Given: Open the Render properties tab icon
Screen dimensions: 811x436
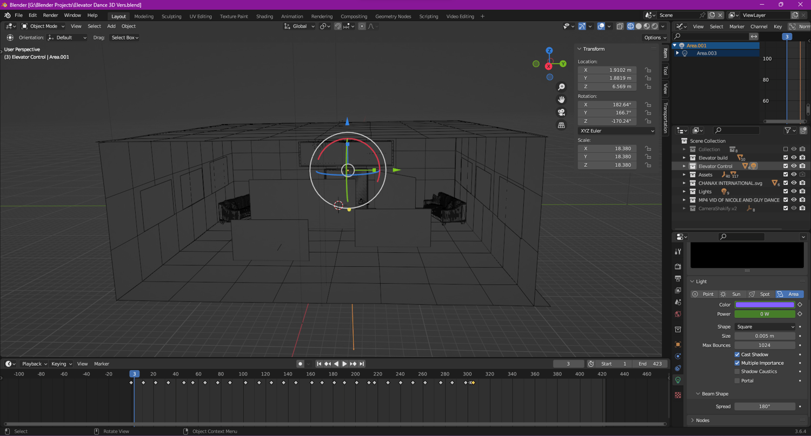Looking at the screenshot, I should (x=678, y=266).
